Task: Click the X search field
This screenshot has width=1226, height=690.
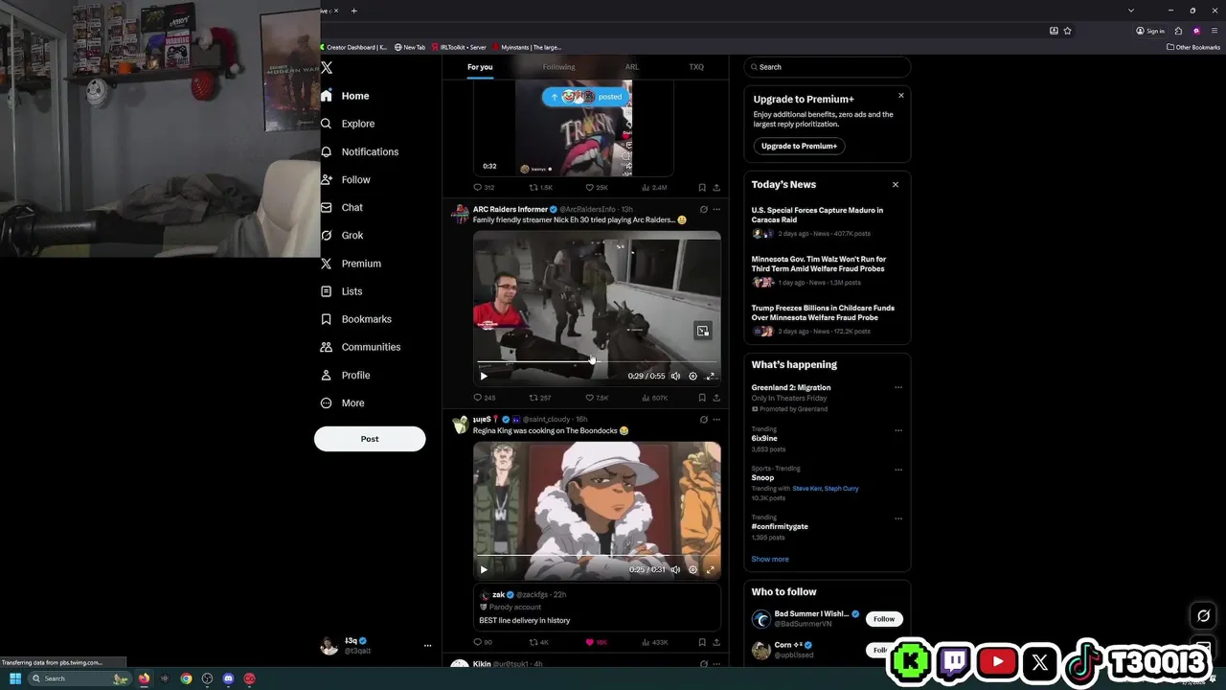Action: point(828,67)
